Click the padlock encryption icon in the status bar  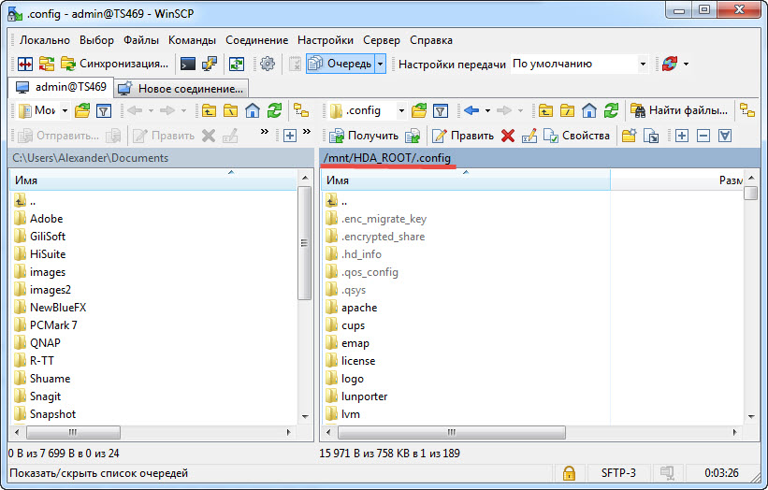(x=569, y=473)
